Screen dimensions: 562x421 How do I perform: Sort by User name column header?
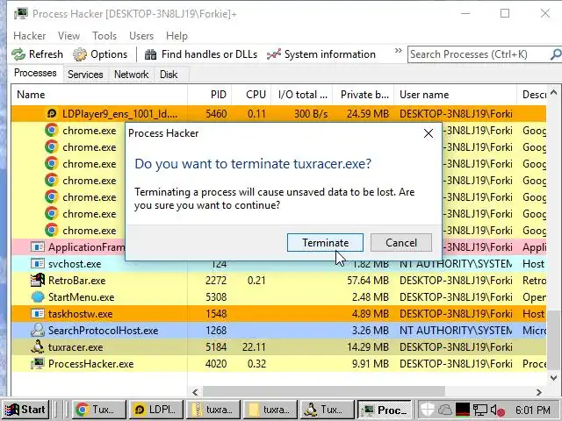[x=456, y=95]
